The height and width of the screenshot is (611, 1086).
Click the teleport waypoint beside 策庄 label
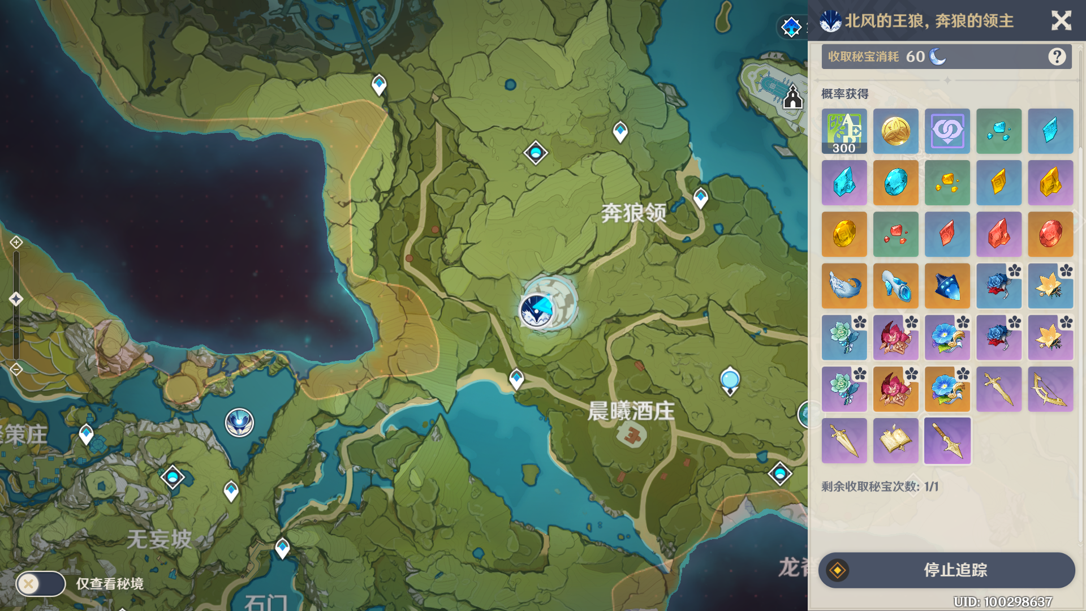(86, 434)
